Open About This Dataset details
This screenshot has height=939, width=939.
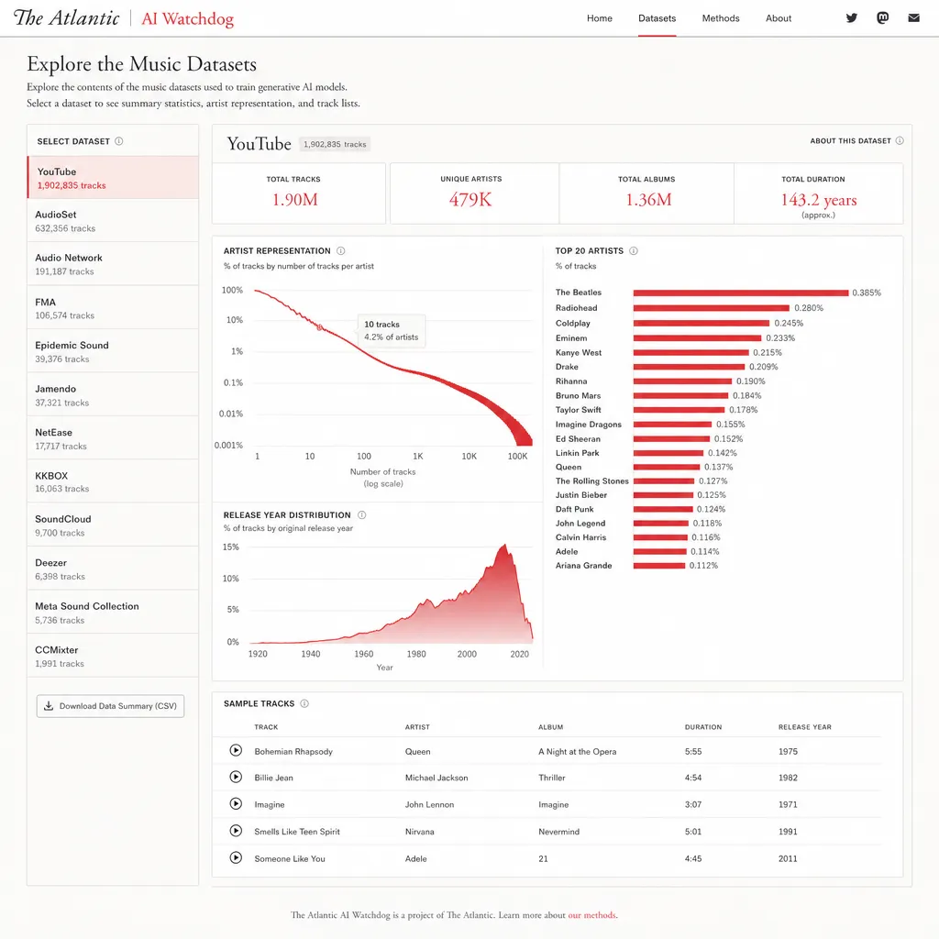(856, 140)
